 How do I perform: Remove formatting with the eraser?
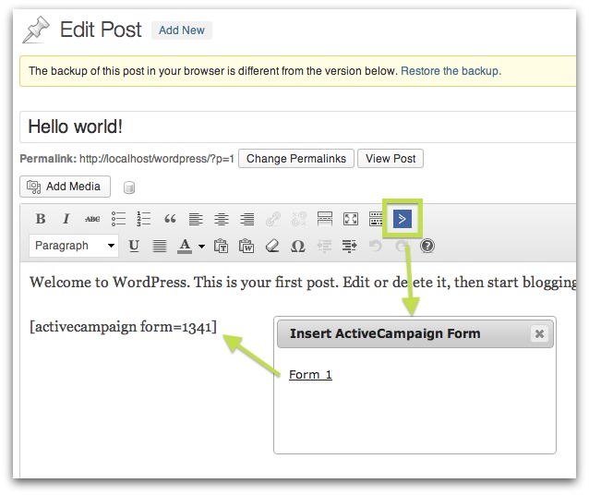click(x=272, y=247)
